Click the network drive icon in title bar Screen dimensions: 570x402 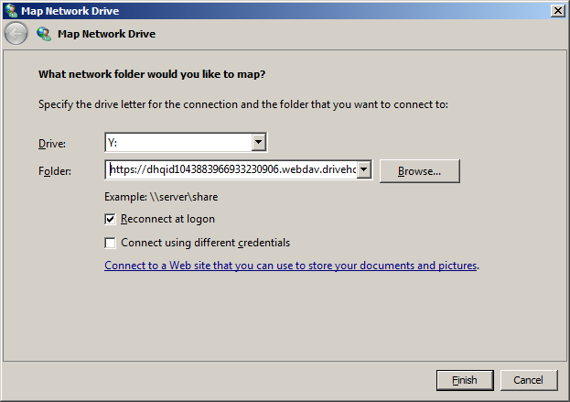click(10, 10)
